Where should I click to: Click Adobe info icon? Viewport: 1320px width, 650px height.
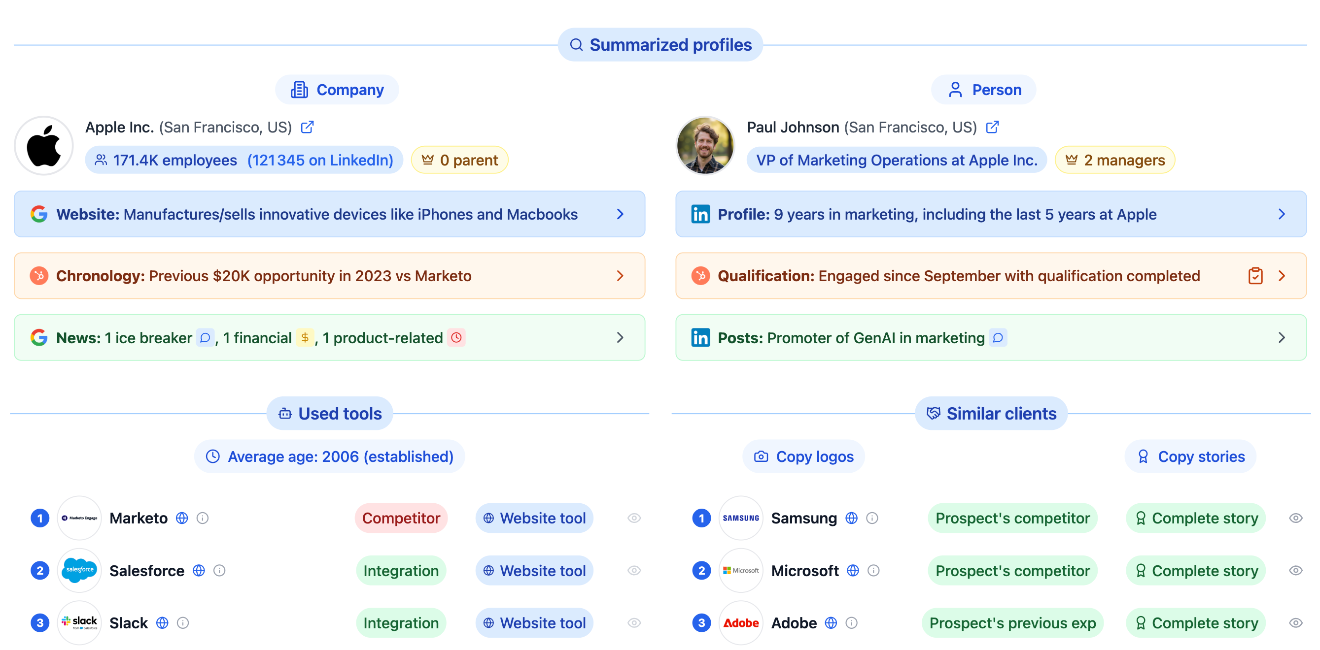tap(851, 622)
